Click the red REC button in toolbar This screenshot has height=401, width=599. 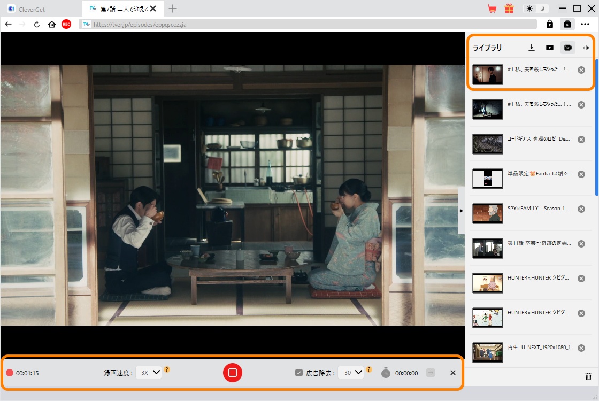coord(66,25)
